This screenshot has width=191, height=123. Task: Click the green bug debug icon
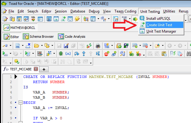point(61,54)
